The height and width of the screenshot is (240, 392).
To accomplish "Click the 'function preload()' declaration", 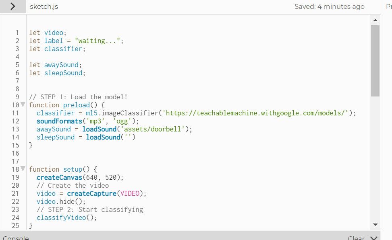I will (x=63, y=105).
